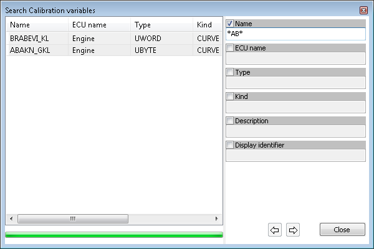Select the BRABEVI_KL row
The width and height of the screenshot is (374, 249).
114,39
